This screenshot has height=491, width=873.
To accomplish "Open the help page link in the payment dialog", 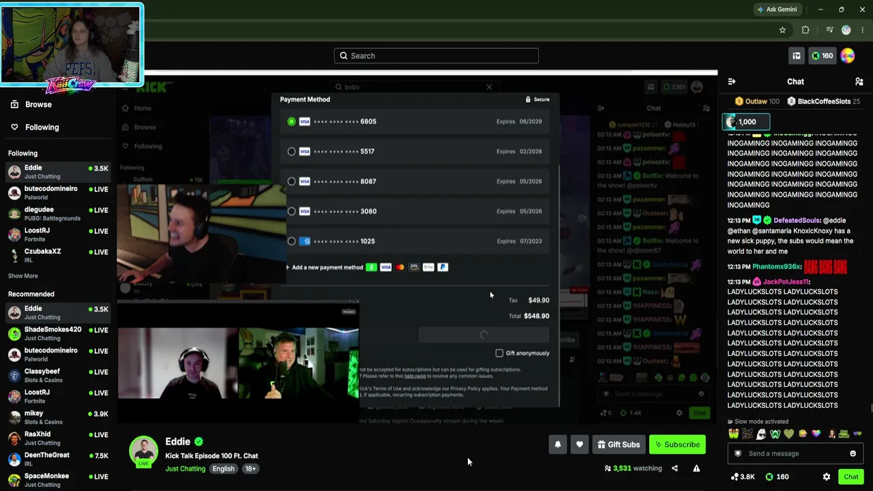I will pos(415,376).
